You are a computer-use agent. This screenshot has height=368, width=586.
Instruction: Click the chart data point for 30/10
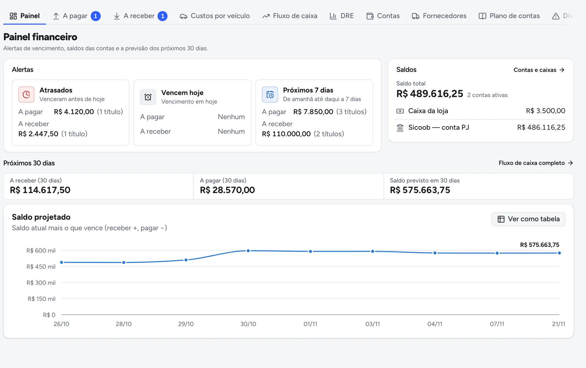pyautogui.click(x=248, y=251)
